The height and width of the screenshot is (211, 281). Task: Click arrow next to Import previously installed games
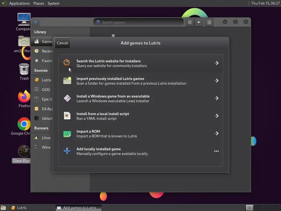(217, 80)
